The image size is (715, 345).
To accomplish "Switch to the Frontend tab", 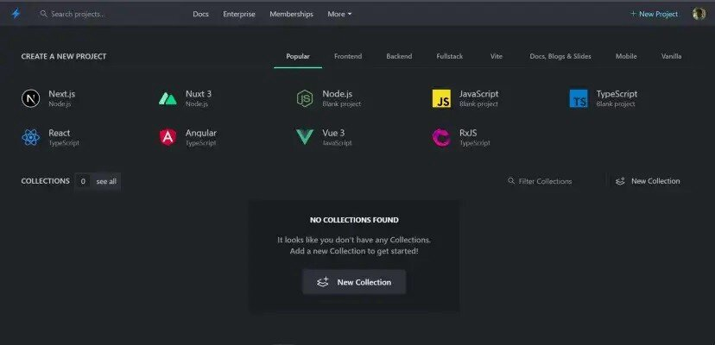I will 348,56.
